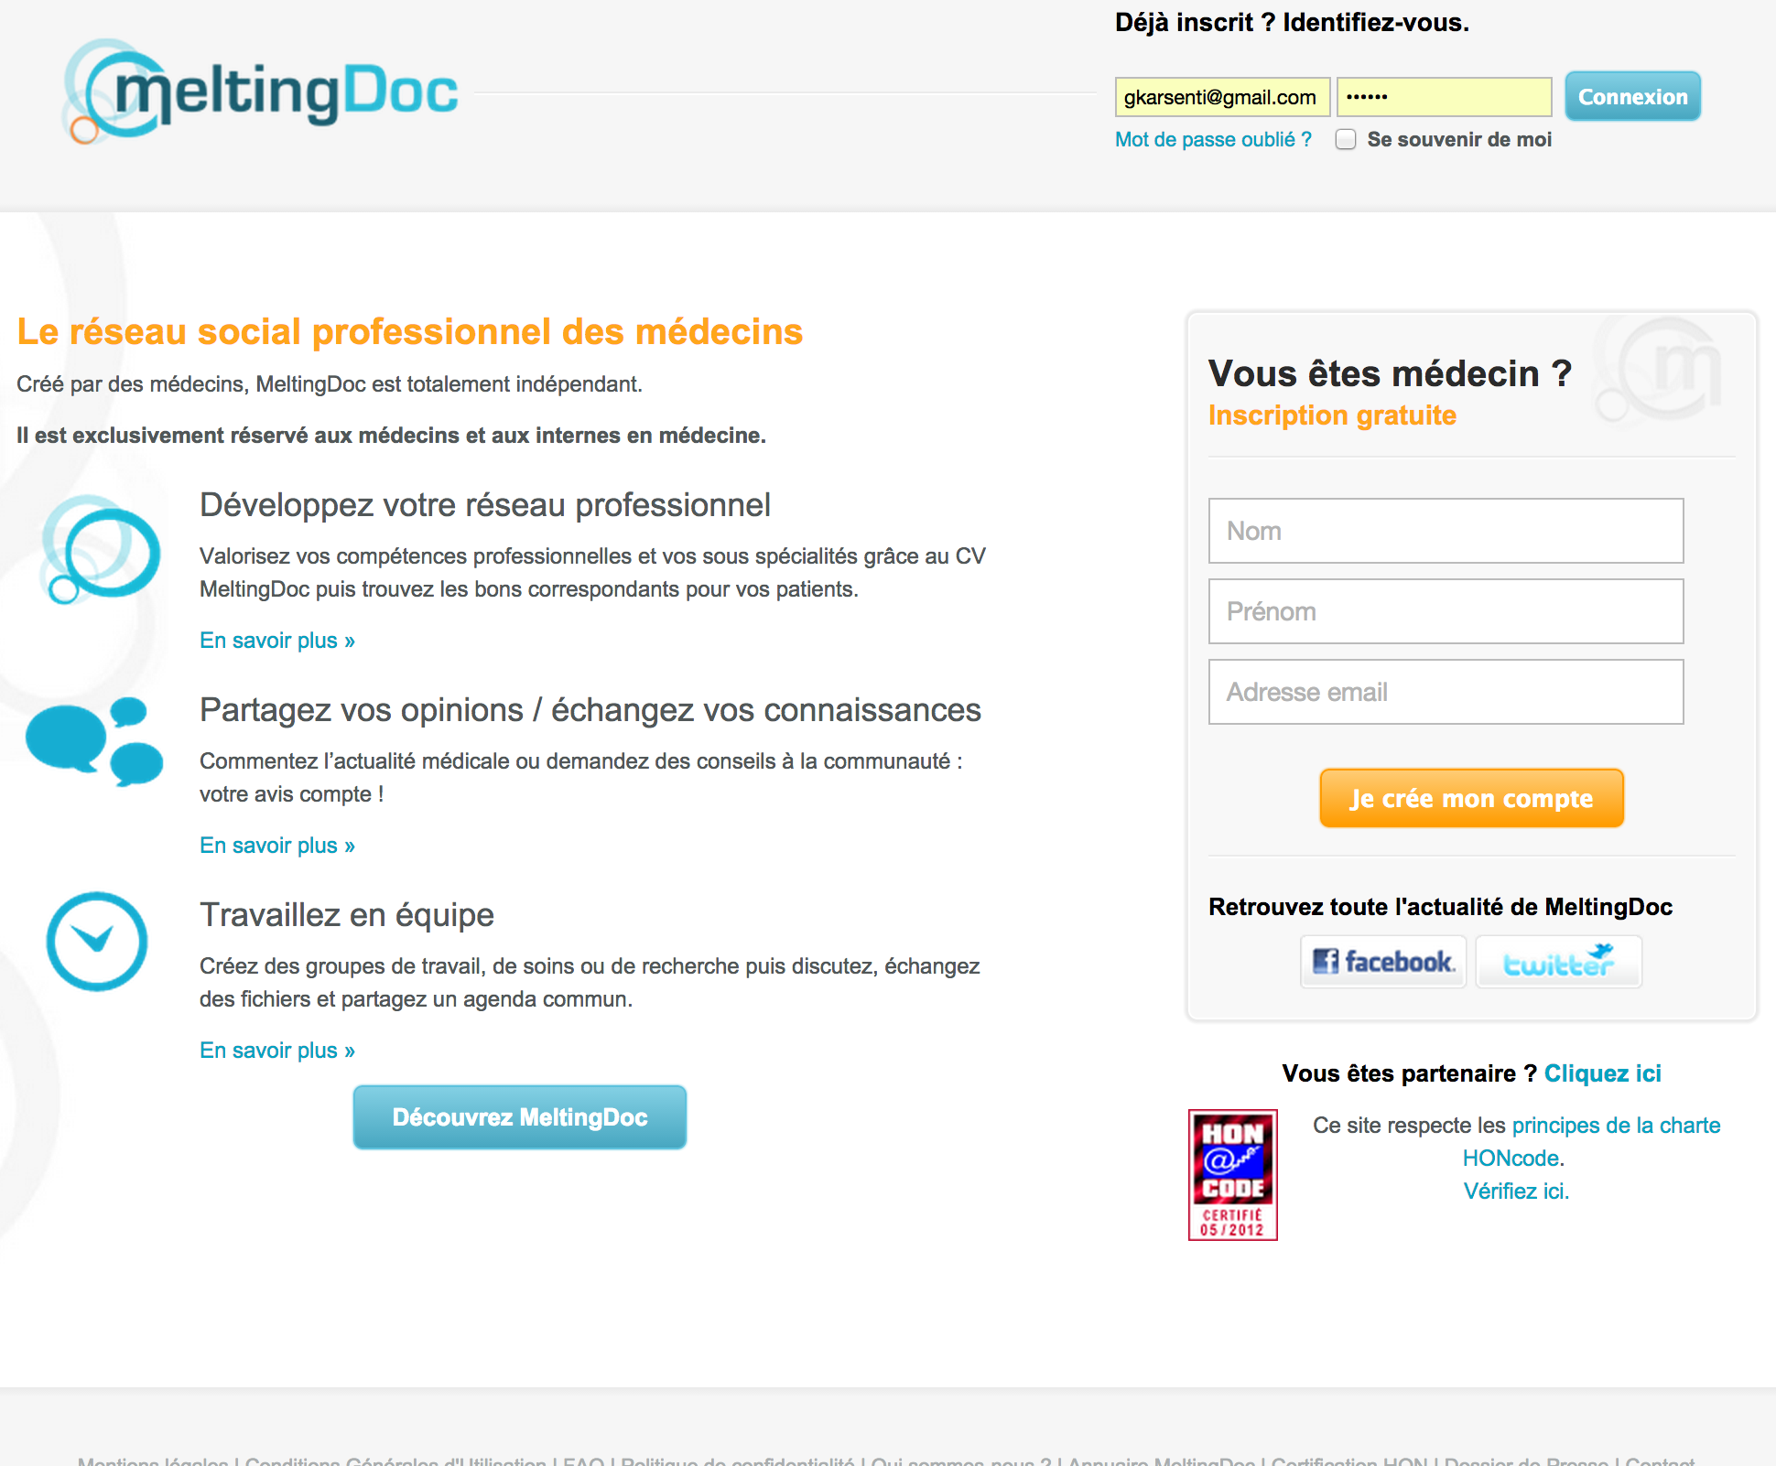Click the HONcode certification badge
Viewport: 1776px width, 1466px height.
(1232, 1175)
